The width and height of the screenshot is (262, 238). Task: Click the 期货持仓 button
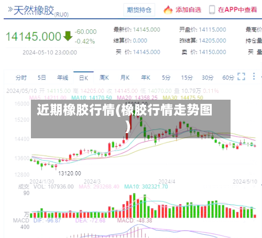pyautogui.click(x=139, y=10)
